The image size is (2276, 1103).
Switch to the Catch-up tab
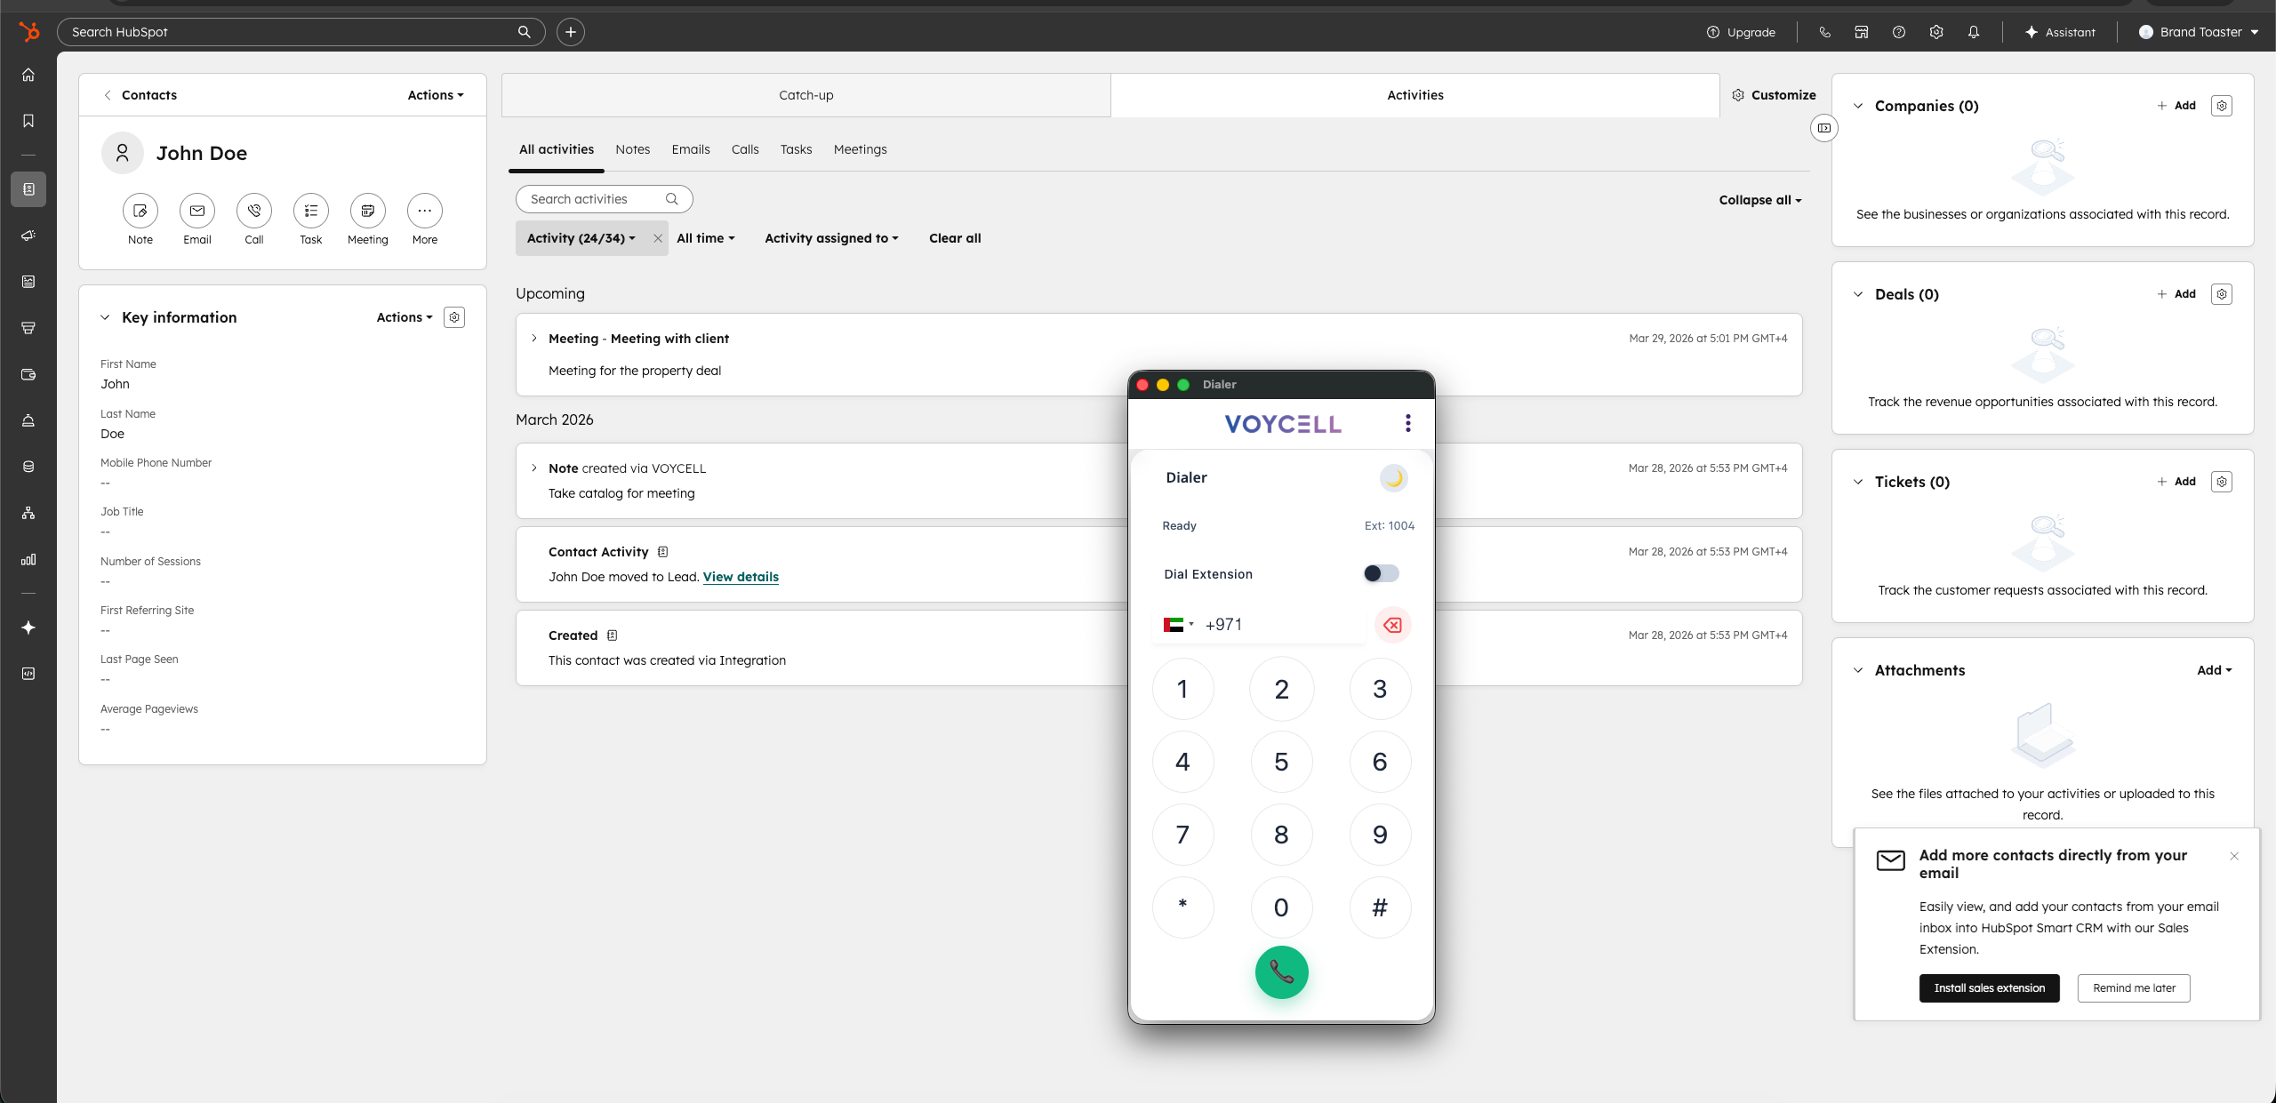[805, 95]
